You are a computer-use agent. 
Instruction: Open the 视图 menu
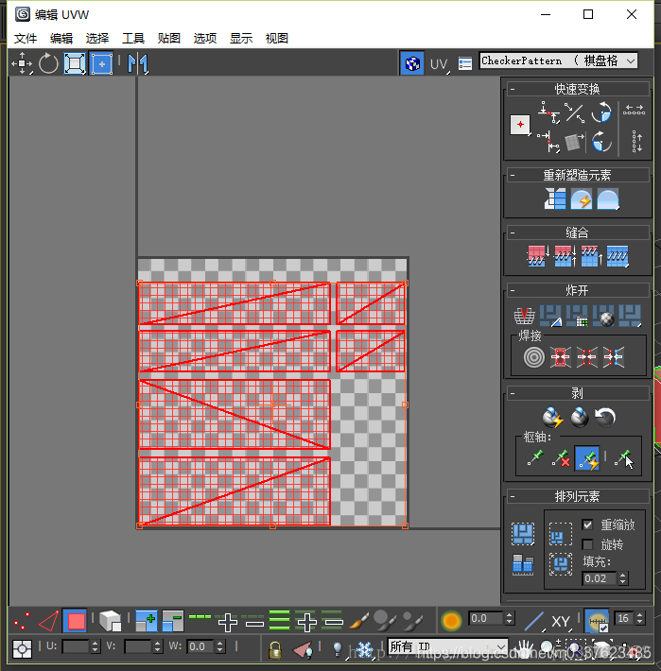coord(277,39)
